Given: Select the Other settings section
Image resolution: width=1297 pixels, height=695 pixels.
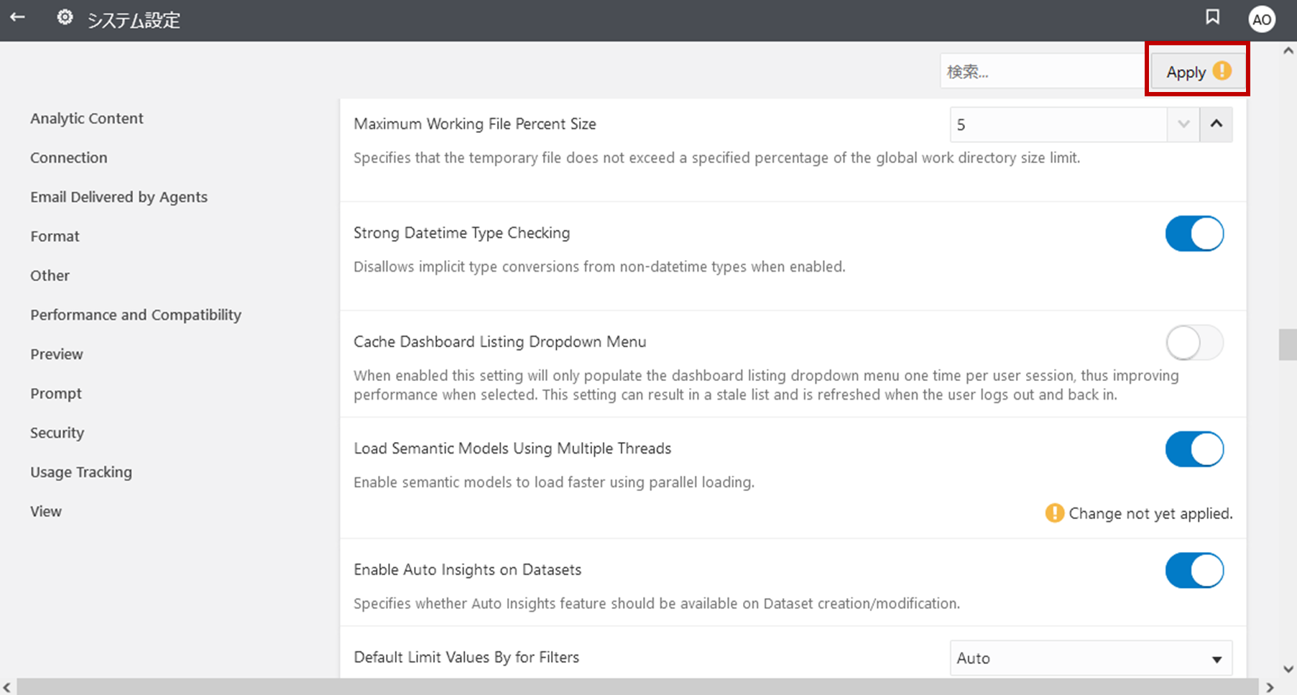Looking at the screenshot, I should pos(50,275).
